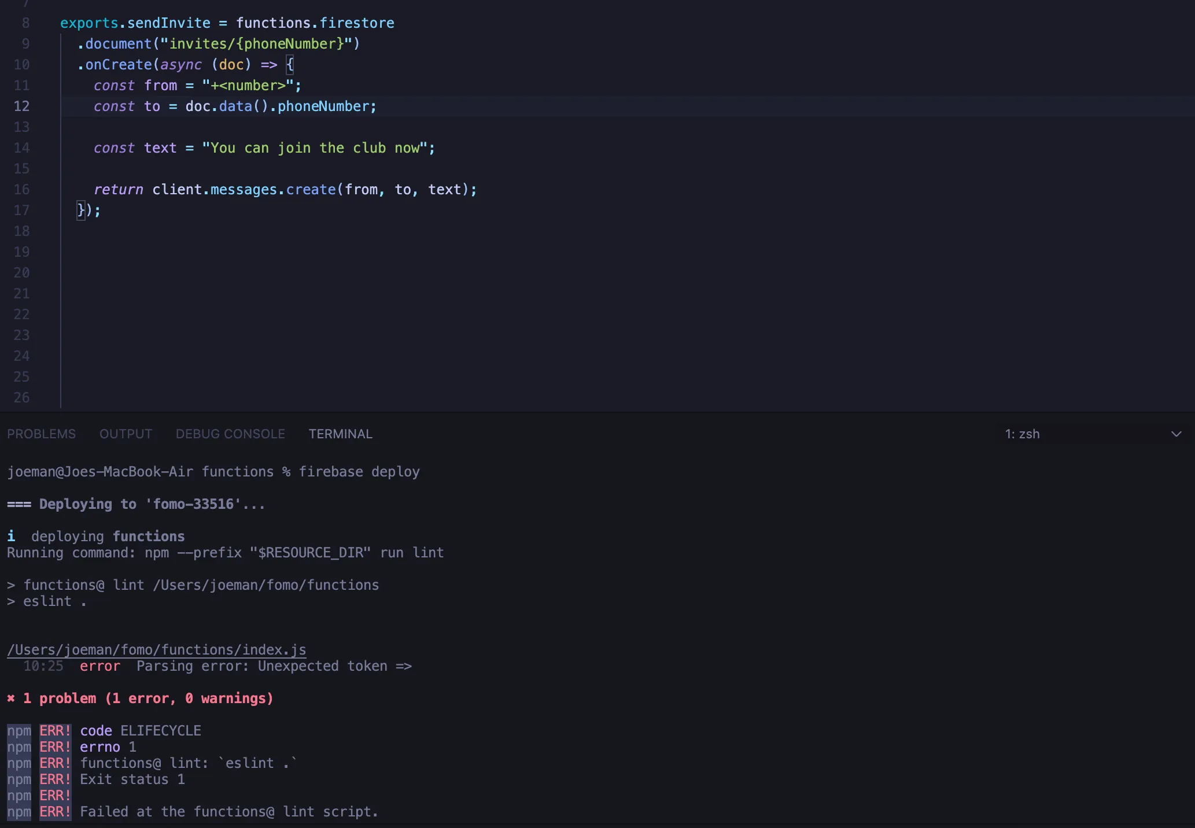Click line number 10 in the gutter

[x=21, y=65]
